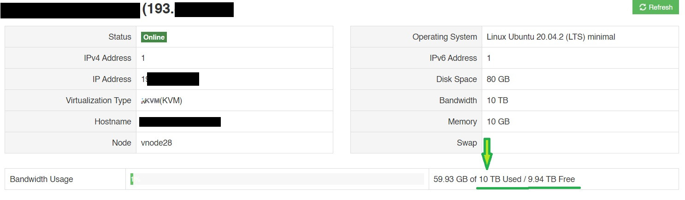Click the green Online status badge

tap(154, 37)
